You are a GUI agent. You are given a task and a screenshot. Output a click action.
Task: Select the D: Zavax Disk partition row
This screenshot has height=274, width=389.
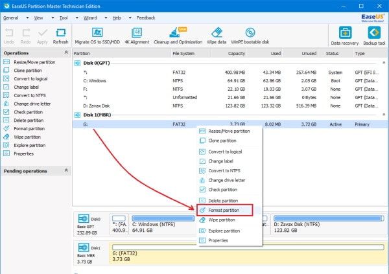point(230,106)
